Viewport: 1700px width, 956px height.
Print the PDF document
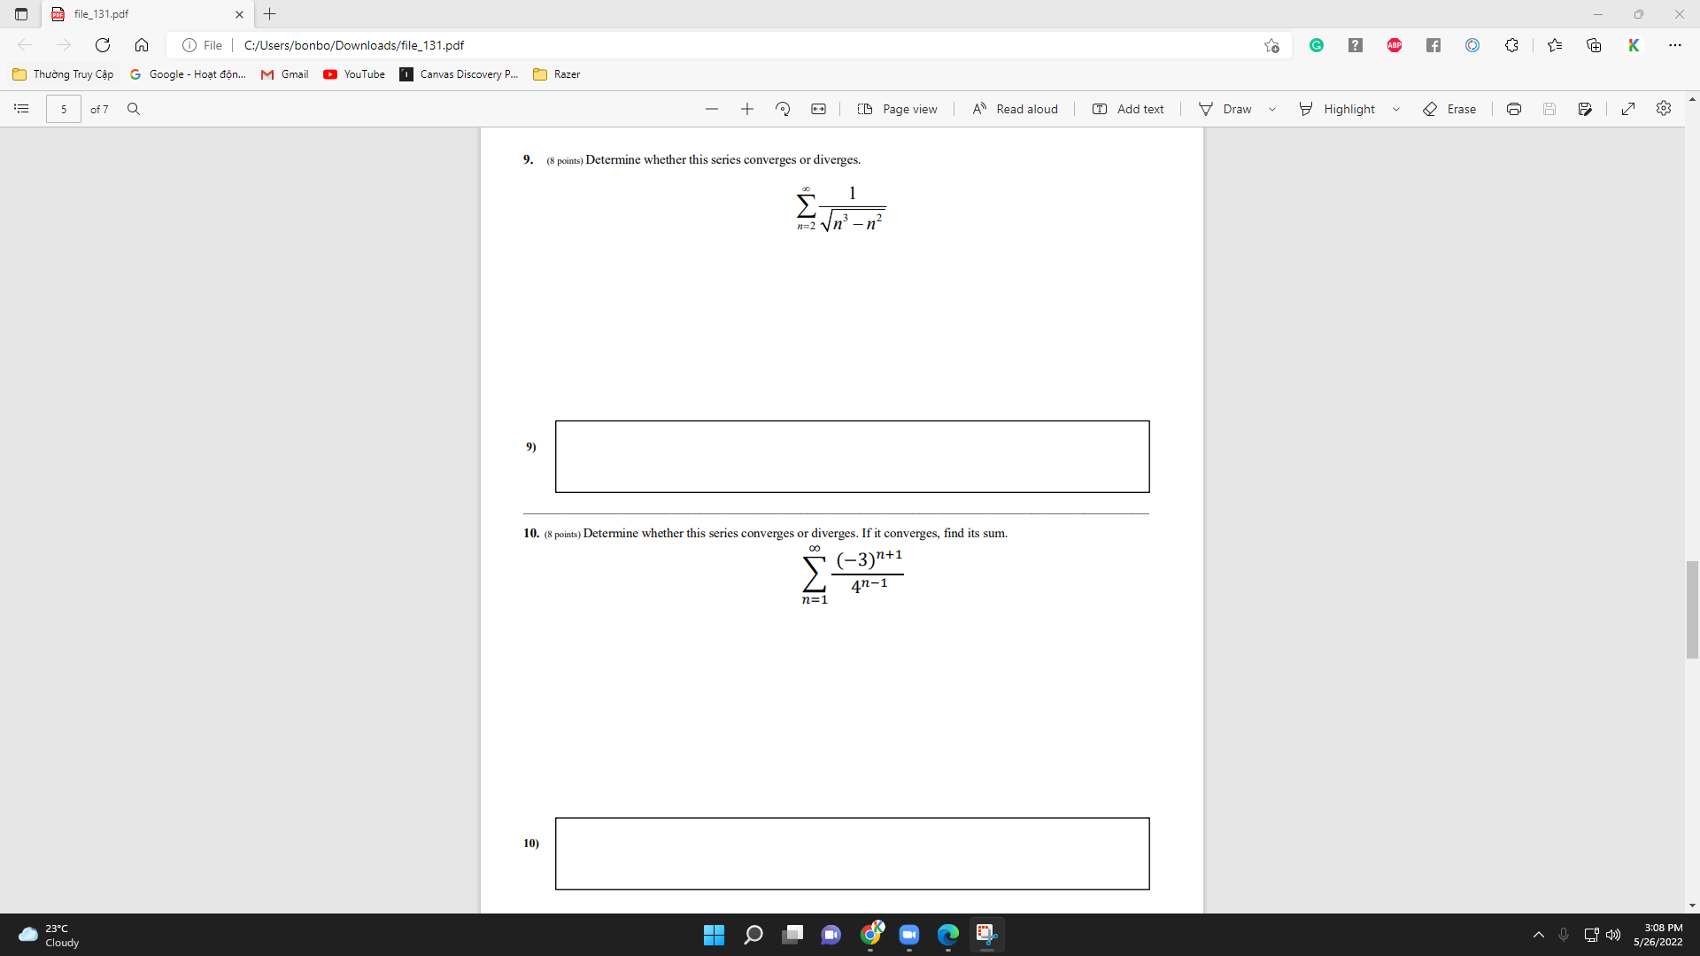click(x=1513, y=108)
